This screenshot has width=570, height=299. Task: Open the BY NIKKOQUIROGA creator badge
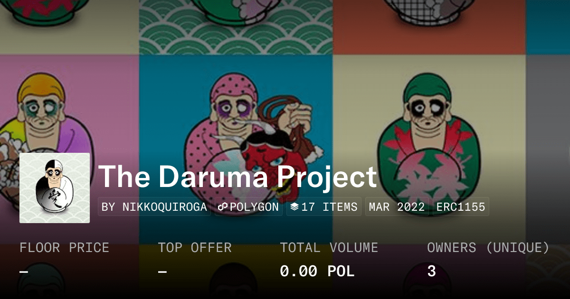[154, 207]
